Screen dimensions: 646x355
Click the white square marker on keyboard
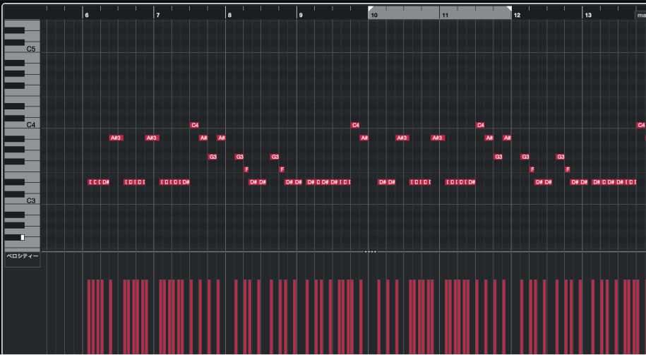[23, 237]
